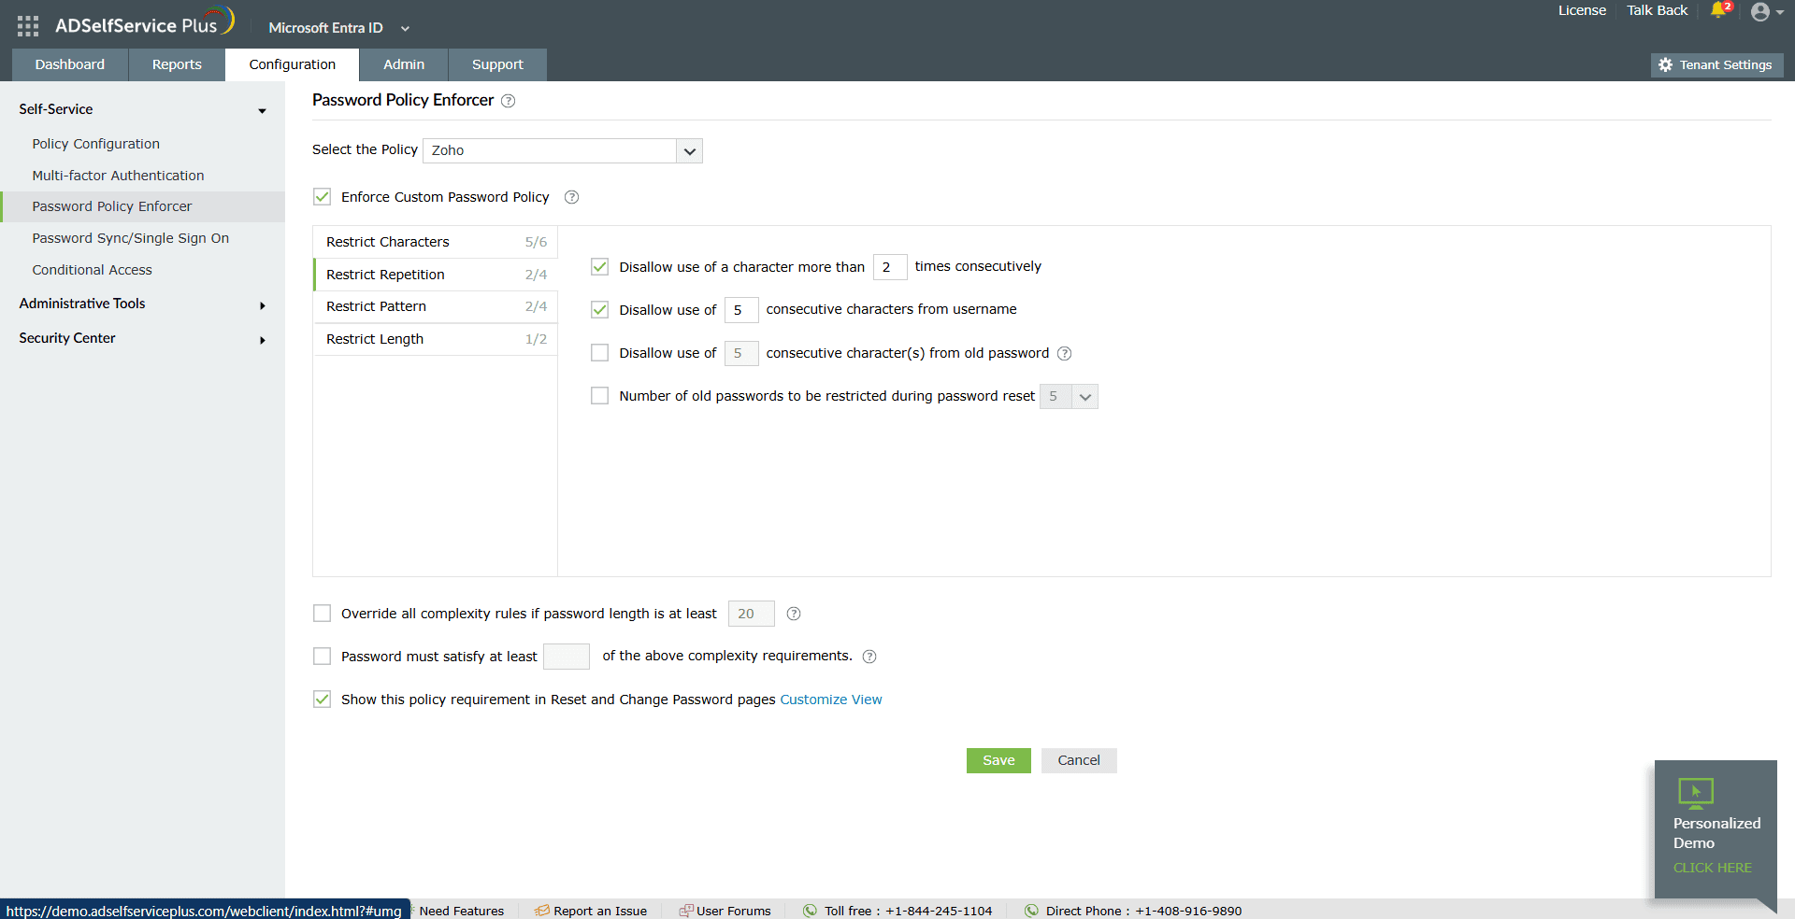The image size is (1795, 919).
Task: Open the Support tab
Action: pos(497,64)
